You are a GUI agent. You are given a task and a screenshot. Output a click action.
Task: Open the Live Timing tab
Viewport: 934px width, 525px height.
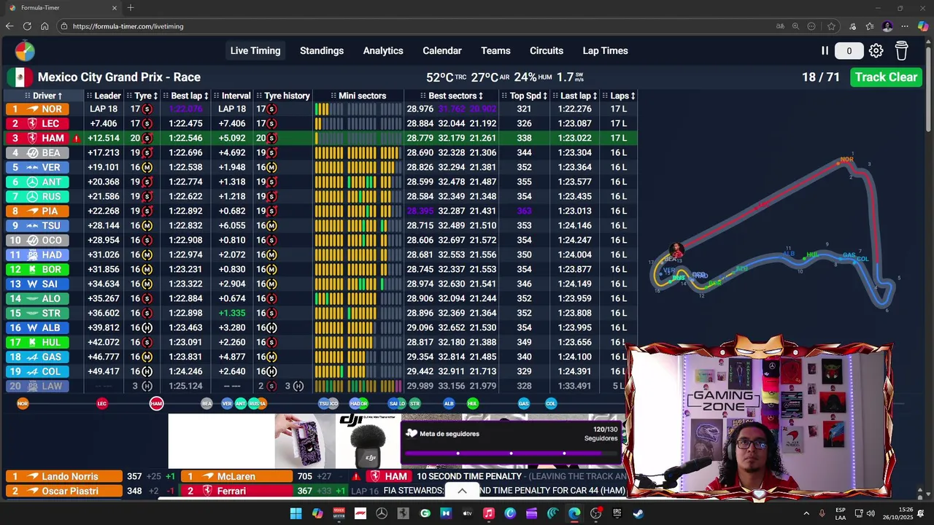click(255, 51)
